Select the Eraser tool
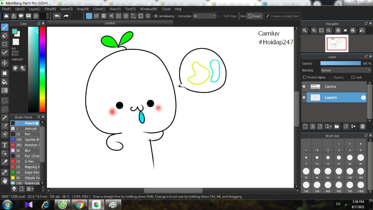This screenshot has width=373, height=210. [x=4, y=35]
